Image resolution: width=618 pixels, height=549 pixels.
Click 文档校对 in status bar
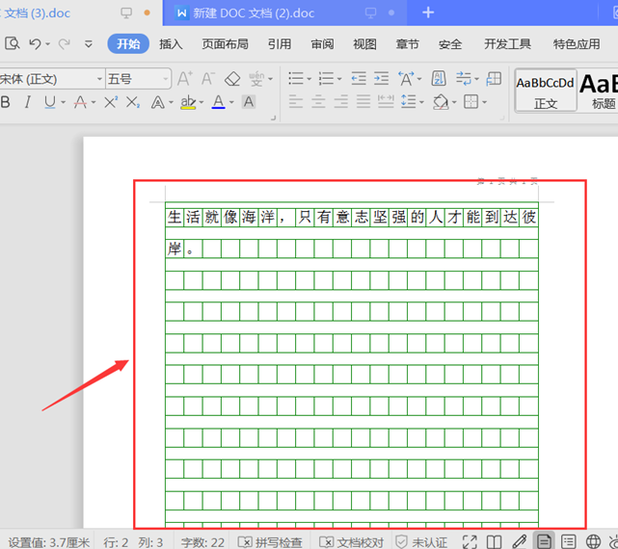click(352, 542)
